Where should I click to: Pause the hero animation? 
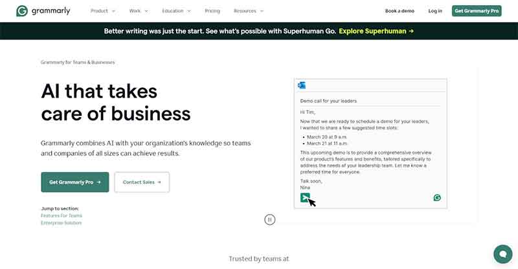tap(269, 219)
